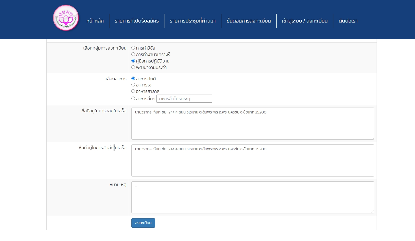
Task: Choose อาหารอื่นๆ food option
Action: (x=133, y=99)
